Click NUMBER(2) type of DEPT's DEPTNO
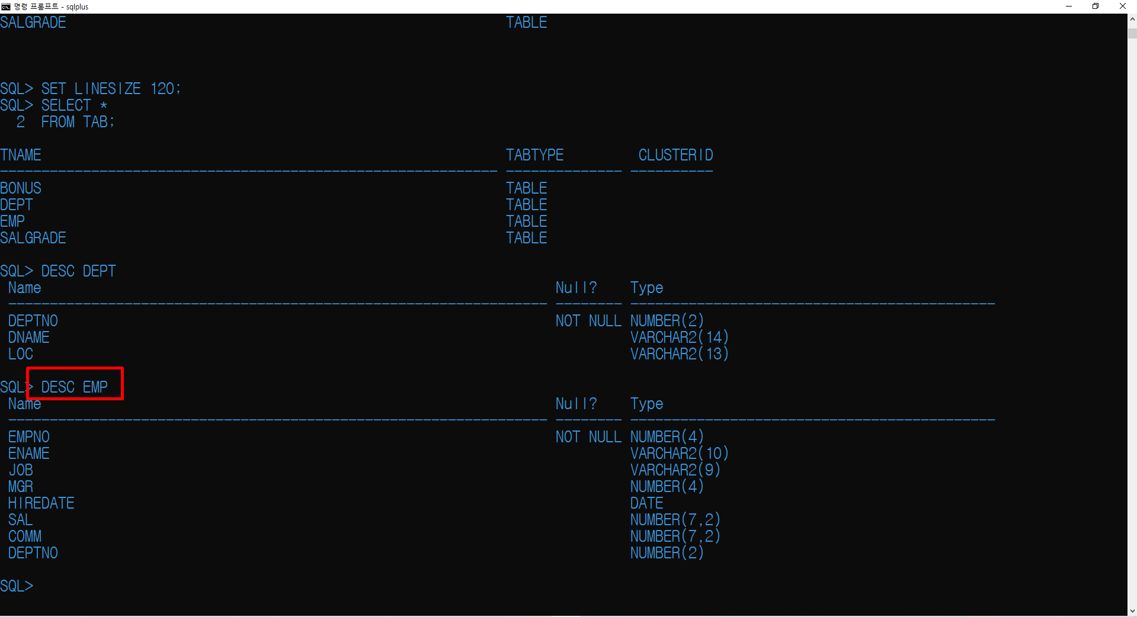The width and height of the screenshot is (1137, 617). [x=667, y=321]
